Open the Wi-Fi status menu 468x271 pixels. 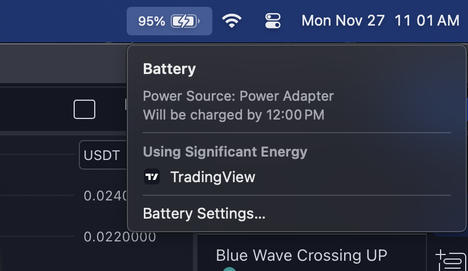coord(232,22)
